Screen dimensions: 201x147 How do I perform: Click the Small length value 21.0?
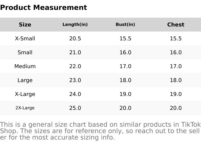coord(75,52)
